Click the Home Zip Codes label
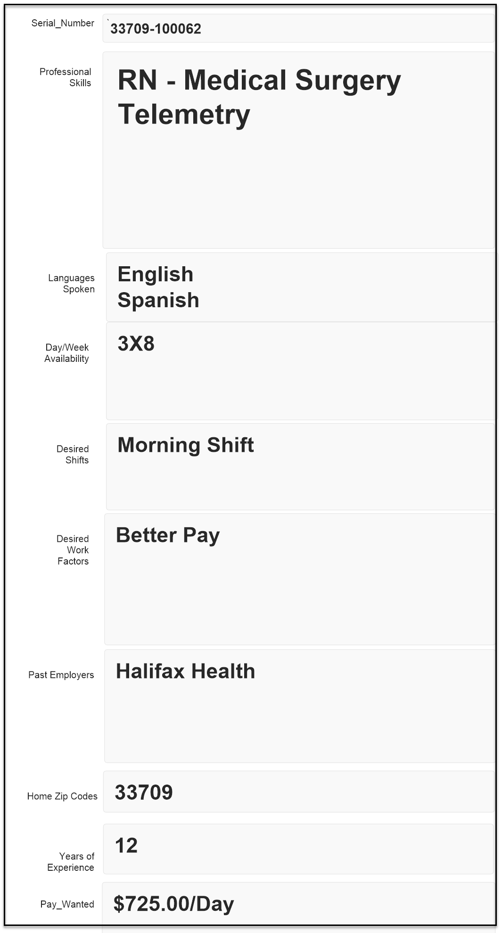This screenshot has width=502, height=933. [62, 796]
